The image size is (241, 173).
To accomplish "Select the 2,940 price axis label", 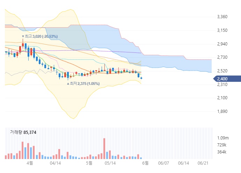I will pos(222,44).
